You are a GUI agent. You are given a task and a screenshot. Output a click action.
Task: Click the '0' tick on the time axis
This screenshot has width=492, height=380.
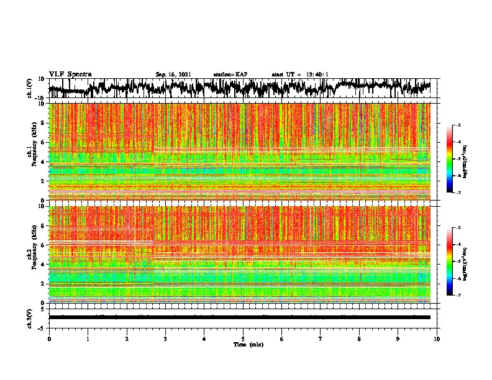click(49, 339)
